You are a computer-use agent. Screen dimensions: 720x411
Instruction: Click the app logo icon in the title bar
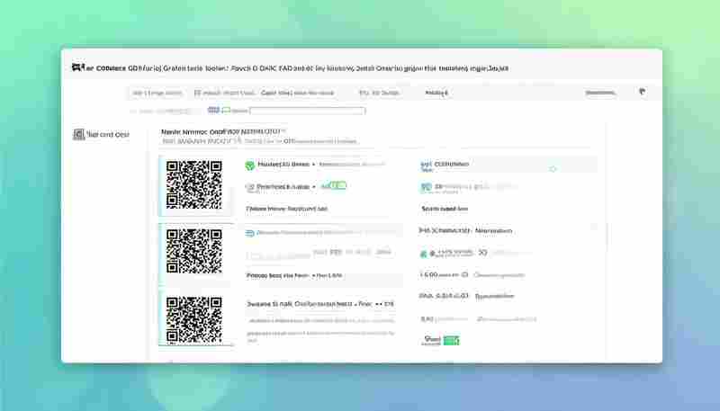[78, 67]
